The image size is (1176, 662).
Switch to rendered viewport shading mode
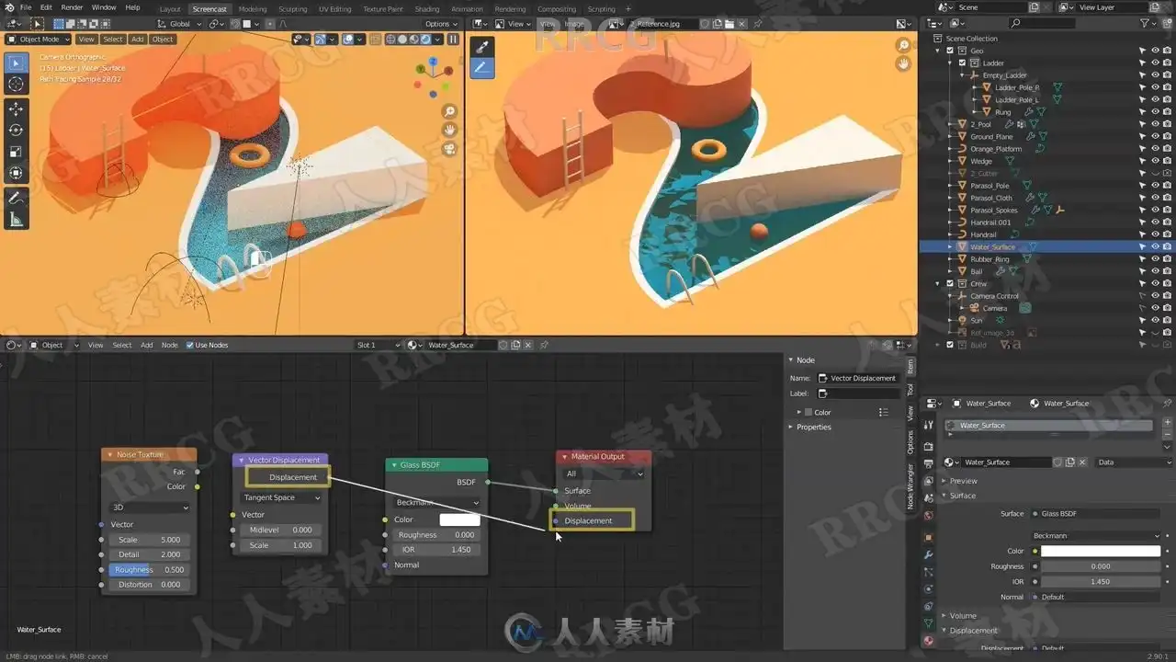tap(424, 40)
